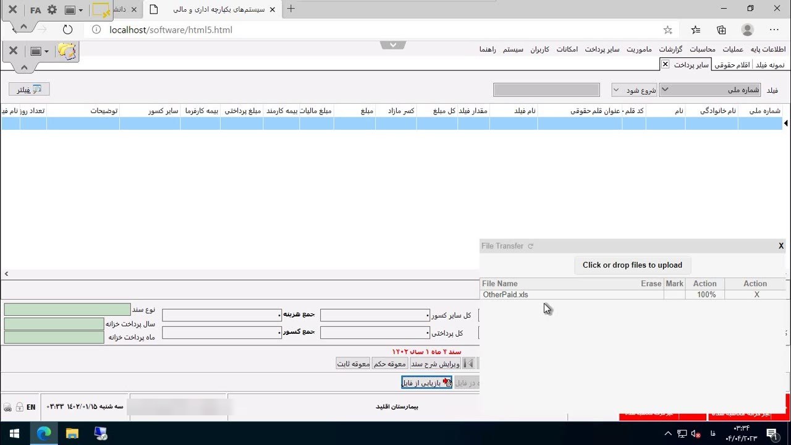Viewport: 791px width, 445px height.
Task: Click the browser profile avatar
Action: coord(748,30)
